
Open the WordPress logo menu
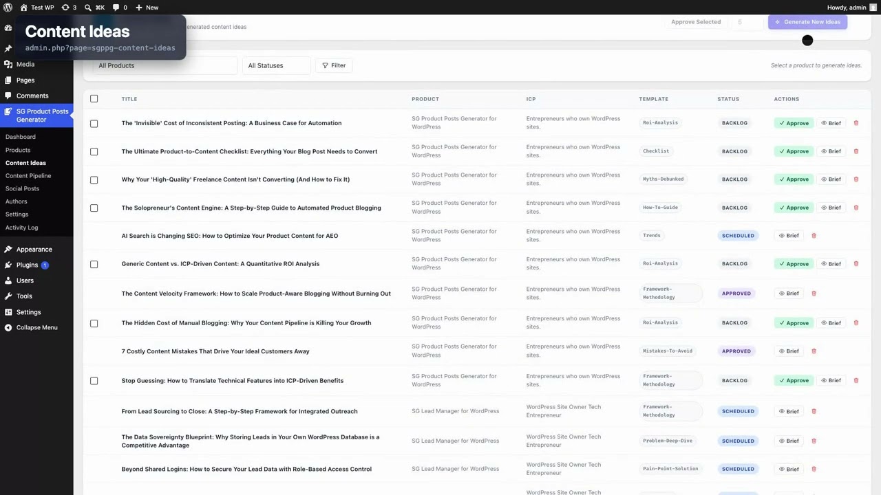[x=8, y=8]
